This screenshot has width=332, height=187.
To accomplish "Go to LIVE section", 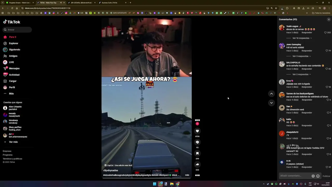I will tap(9, 62).
